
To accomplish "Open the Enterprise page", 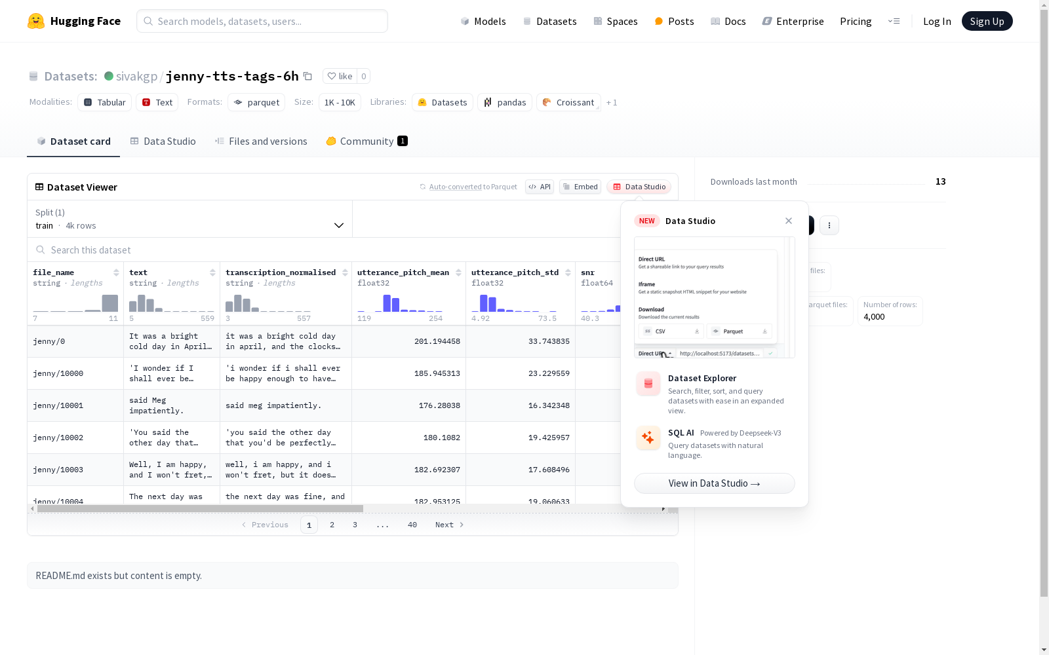I will 793,21.
